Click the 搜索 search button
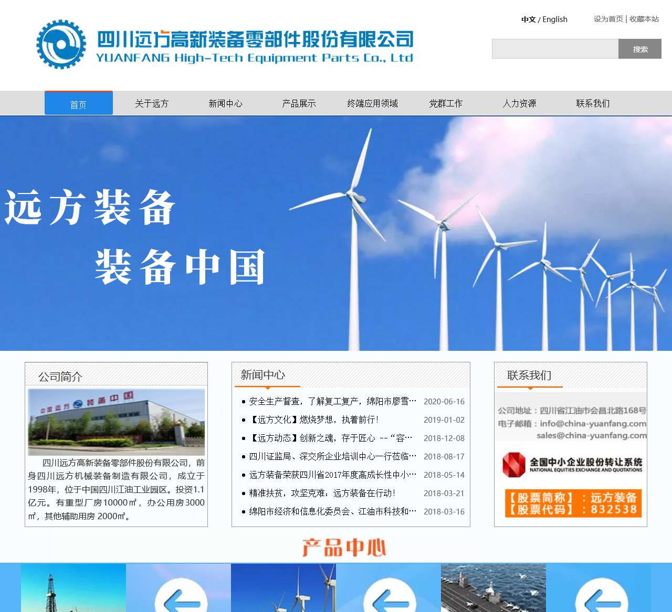The image size is (672, 612). click(640, 49)
